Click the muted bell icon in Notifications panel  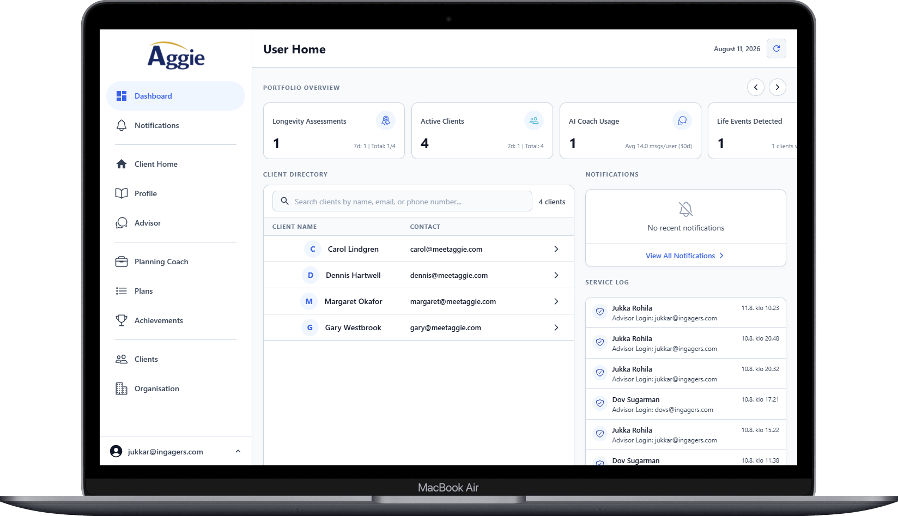click(x=685, y=209)
